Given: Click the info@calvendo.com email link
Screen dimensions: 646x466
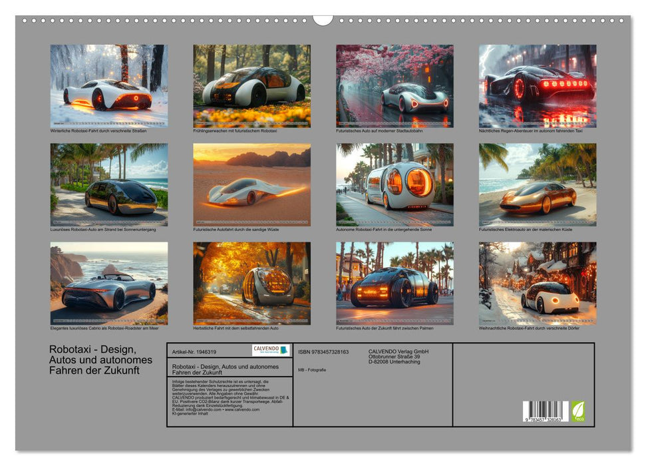Looking at the screenshot, I should (x=202, y=409).
